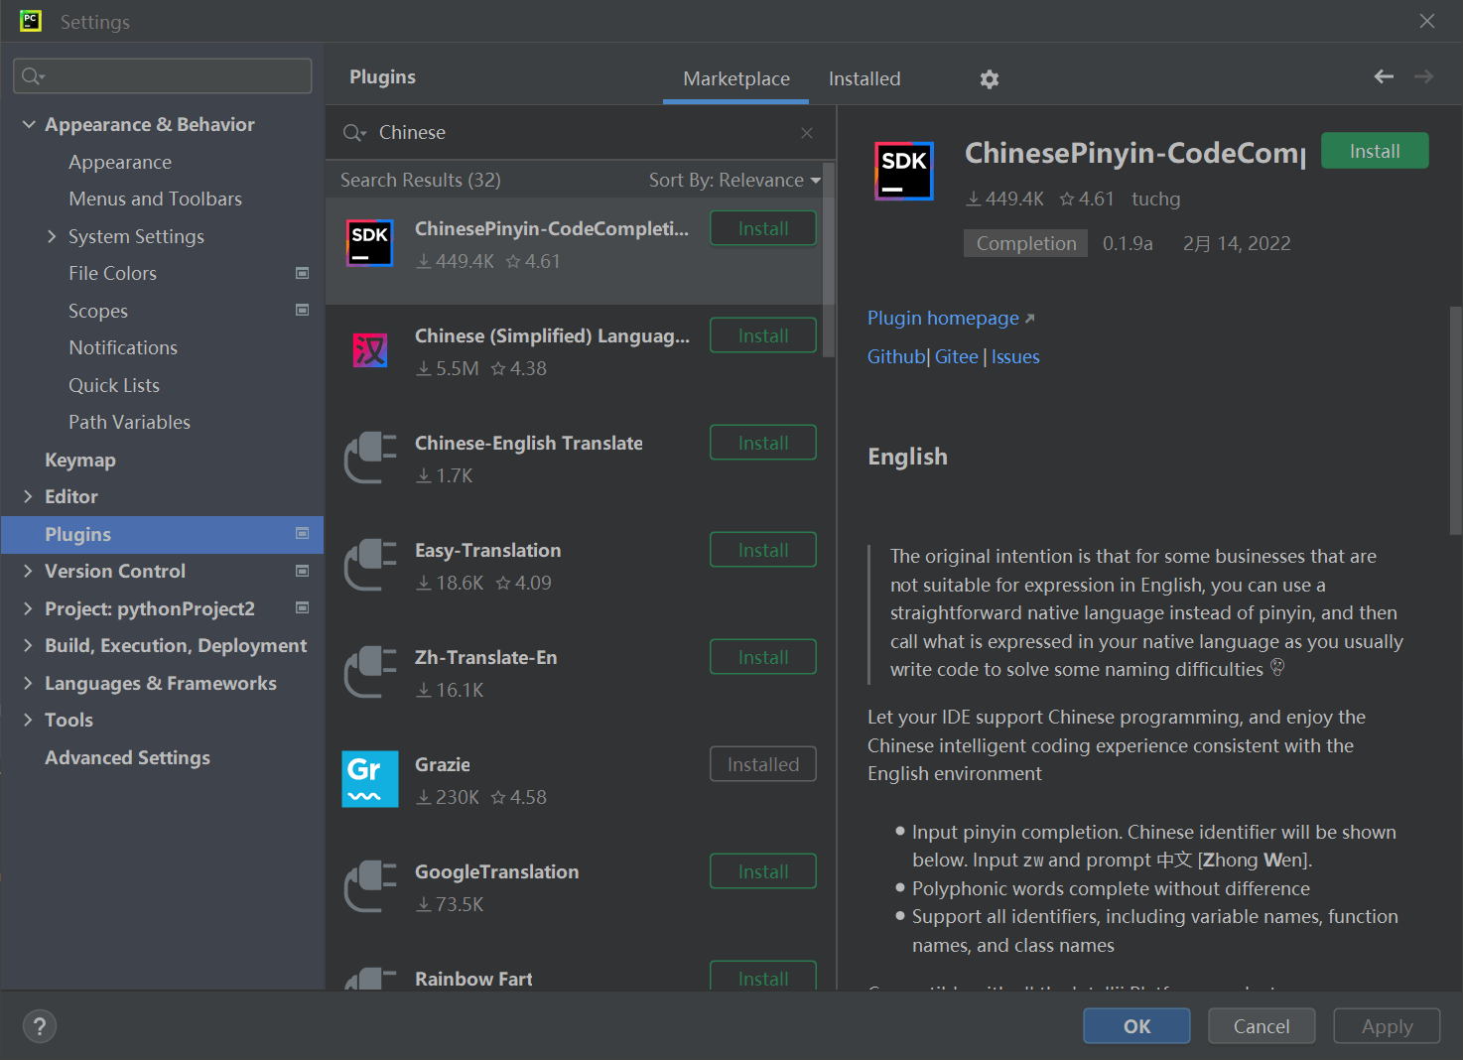Expand the Editor section
The height and width of the screenshot is (1060, 1463).
(x=28, y=496)
